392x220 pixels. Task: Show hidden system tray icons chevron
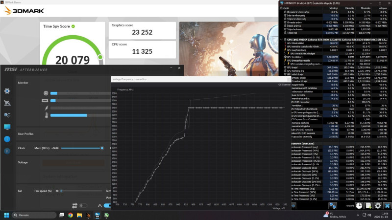(358, 215)
